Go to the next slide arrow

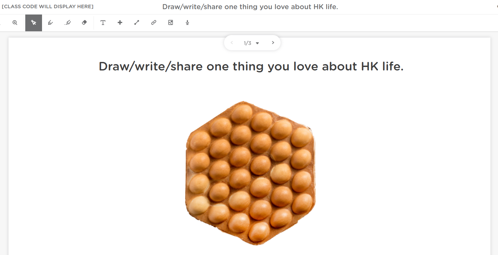pos(273,43)
